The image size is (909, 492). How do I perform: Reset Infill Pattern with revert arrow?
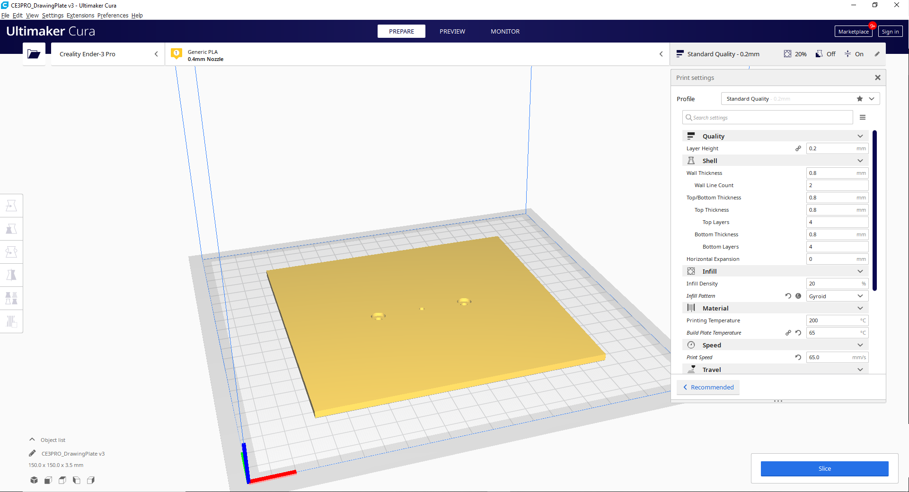click(x=788, y=296)
